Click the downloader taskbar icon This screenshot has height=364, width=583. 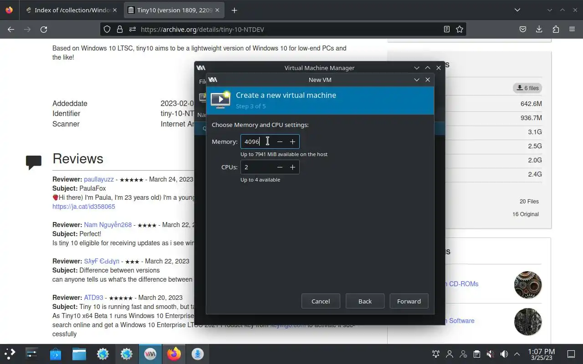pos(198,354)
